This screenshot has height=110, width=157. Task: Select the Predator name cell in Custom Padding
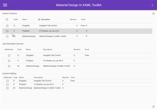click(23, 84)
